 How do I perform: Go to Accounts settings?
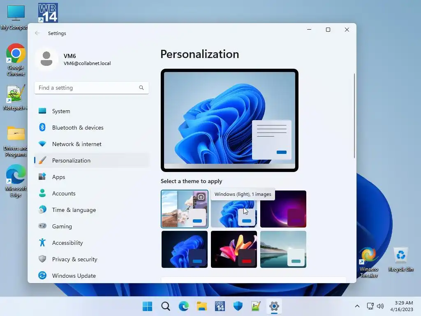click(92, 193)
